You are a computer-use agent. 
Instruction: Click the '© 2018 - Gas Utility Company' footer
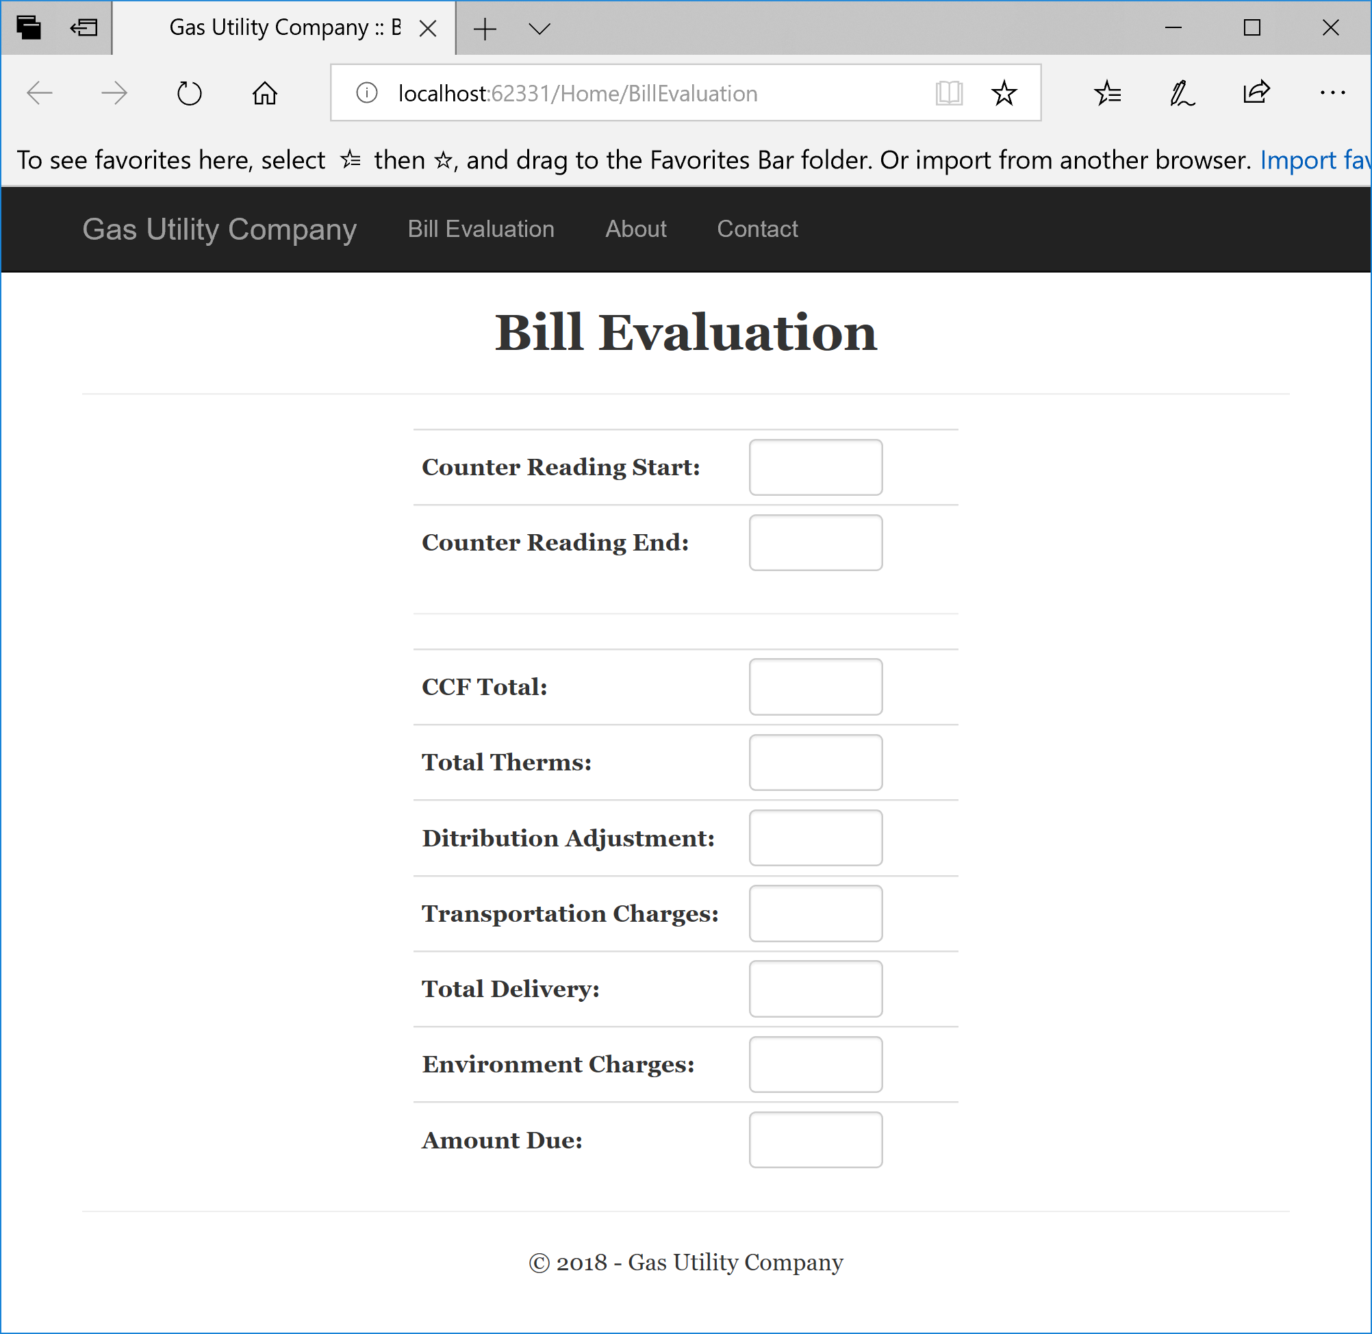(685, 1263)
